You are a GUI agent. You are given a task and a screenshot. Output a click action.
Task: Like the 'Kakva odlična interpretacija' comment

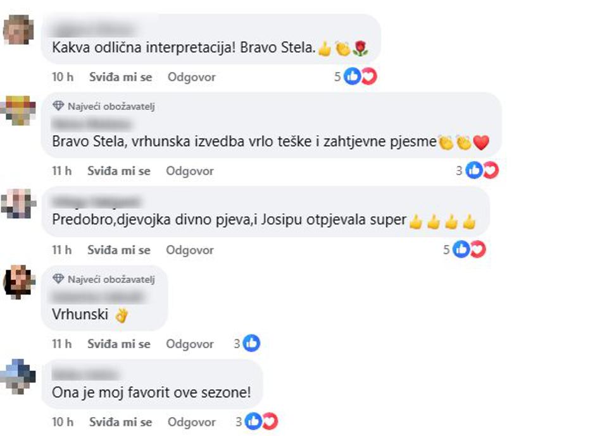click(x=120, y=77)
